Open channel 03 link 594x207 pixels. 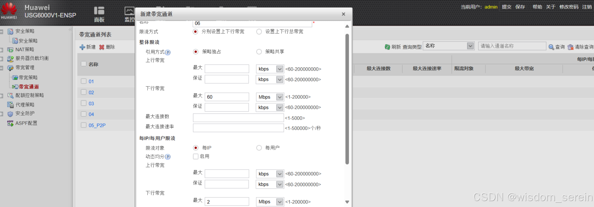[91, 103]
